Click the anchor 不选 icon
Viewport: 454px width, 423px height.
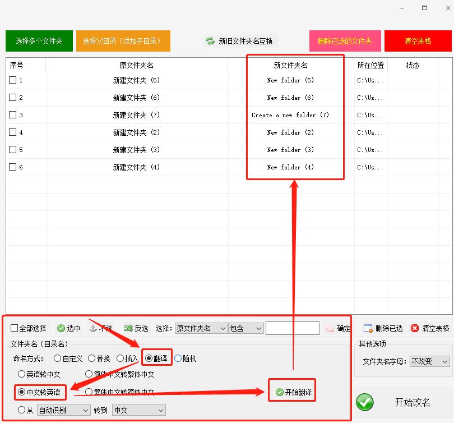[93, 328]
